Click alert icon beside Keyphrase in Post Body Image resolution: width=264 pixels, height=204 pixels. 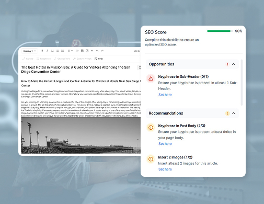pos(151,128)
